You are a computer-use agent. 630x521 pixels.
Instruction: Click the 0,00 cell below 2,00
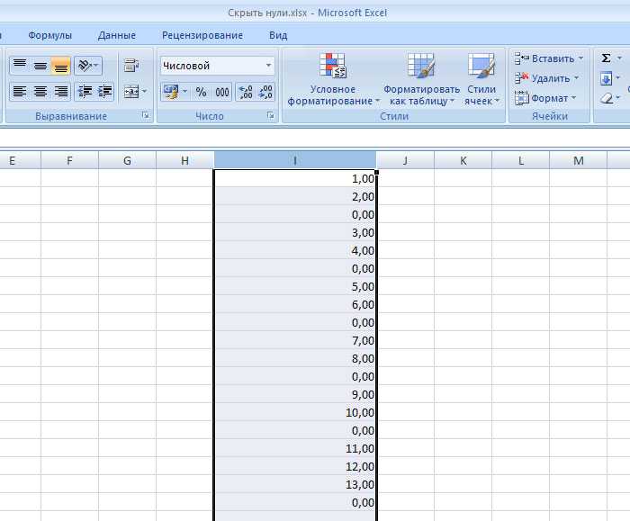tap(295, 214)
